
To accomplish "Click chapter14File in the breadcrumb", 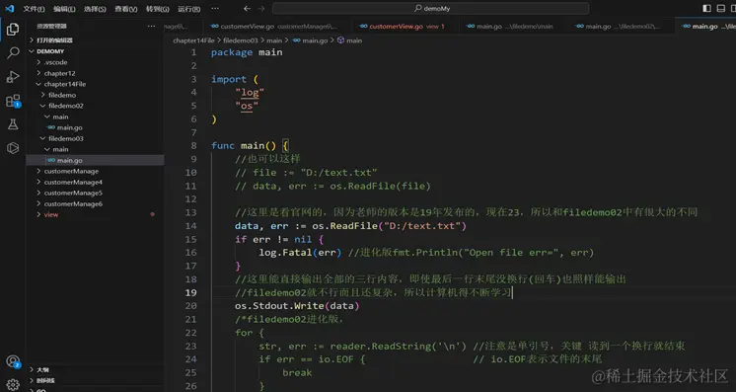I will tap(193, 40).
